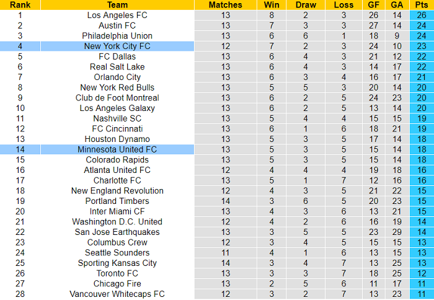
Task: Select Portland Timbers team name
Action: coord(117,201)
